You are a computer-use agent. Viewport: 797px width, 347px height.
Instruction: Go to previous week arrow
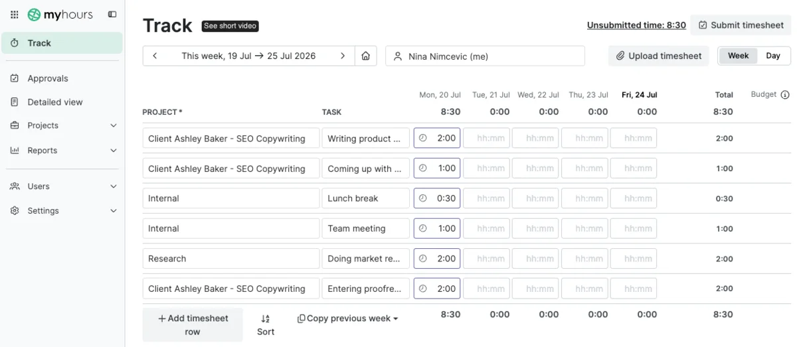[x=155, y=56]
